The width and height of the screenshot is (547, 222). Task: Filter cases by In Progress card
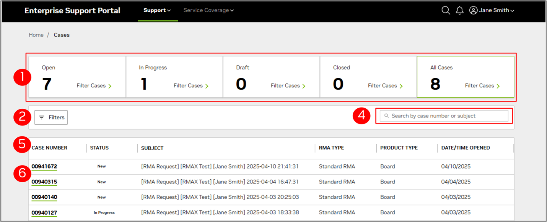click(174, 77)
